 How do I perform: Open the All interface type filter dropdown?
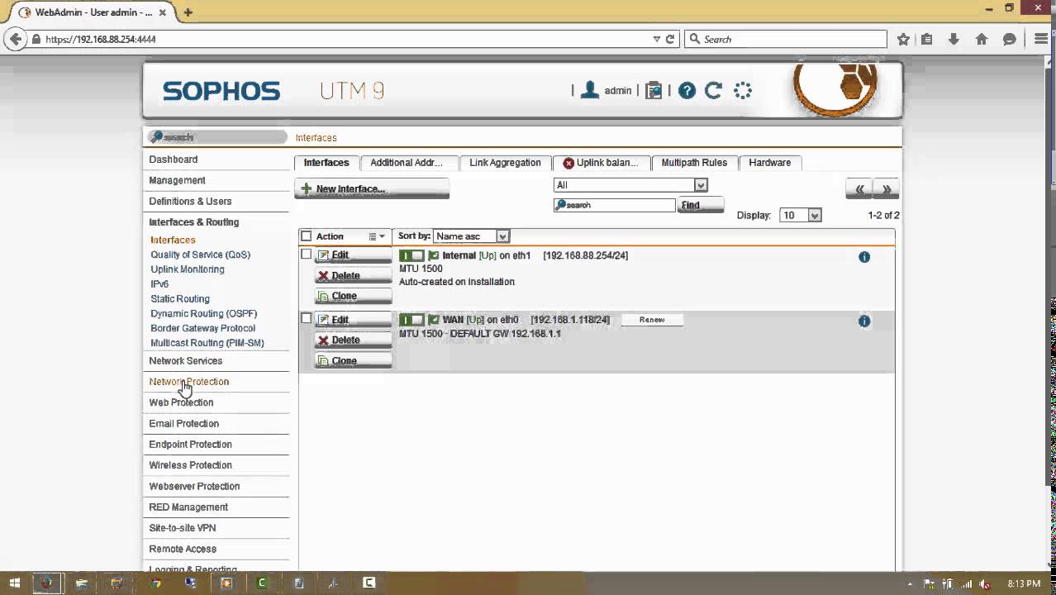click(x=630, y=185)
